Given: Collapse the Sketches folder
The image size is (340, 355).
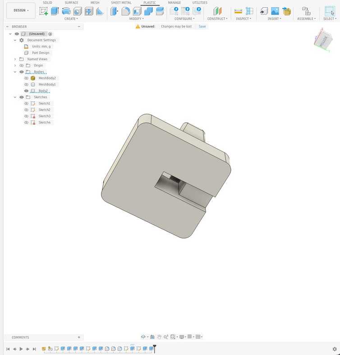Looking at the screenshot, I should click(x=15, y=97).
